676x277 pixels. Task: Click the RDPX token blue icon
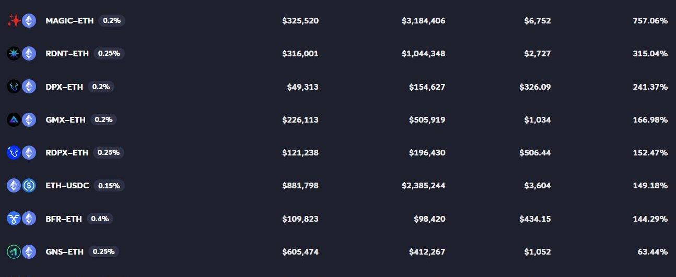point(14,153)
